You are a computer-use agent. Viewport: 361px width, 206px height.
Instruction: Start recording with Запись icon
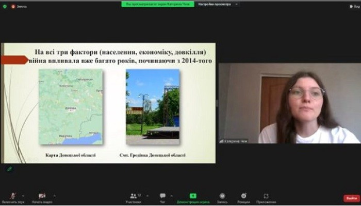(222, 197)
